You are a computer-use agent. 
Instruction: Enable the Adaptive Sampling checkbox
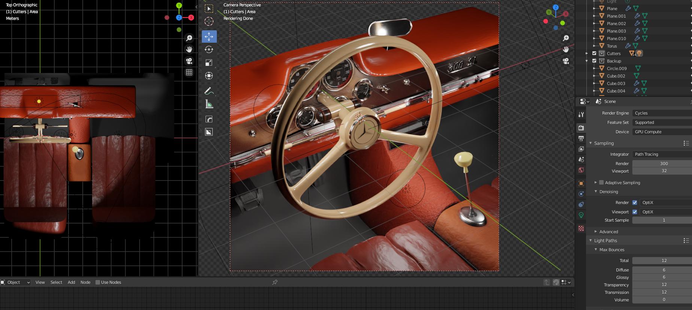[601, 182]
